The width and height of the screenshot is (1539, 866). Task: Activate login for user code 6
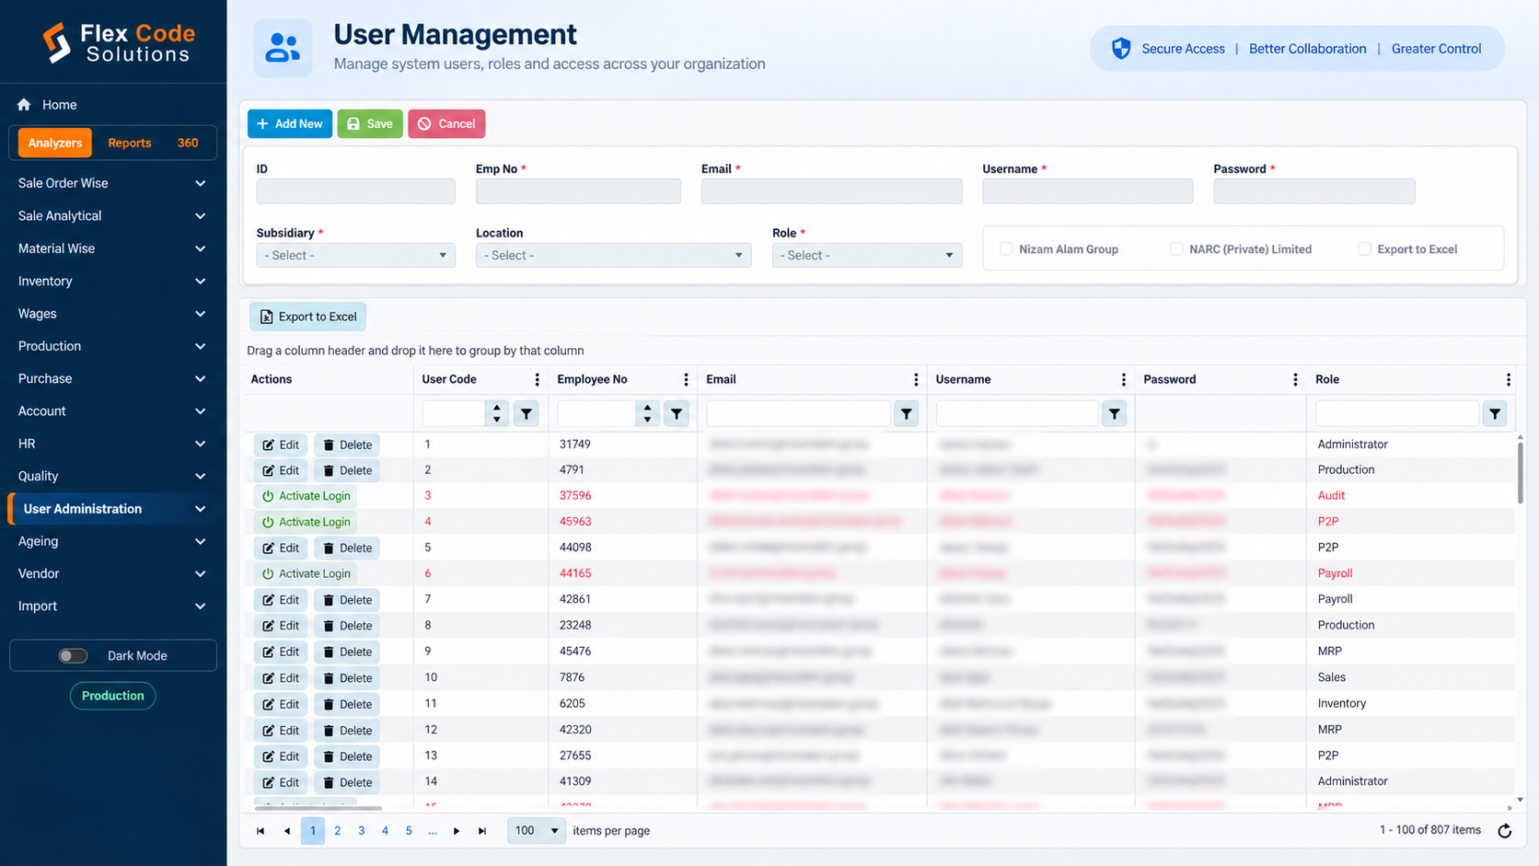(306, 573)
